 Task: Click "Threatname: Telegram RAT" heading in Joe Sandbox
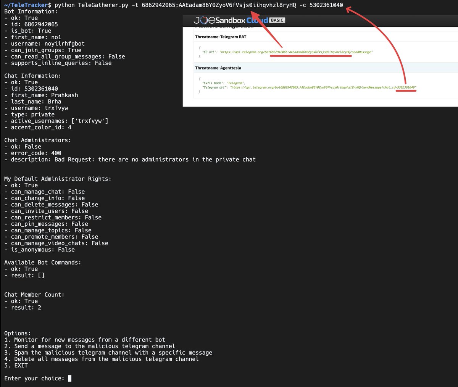(221, 37)
